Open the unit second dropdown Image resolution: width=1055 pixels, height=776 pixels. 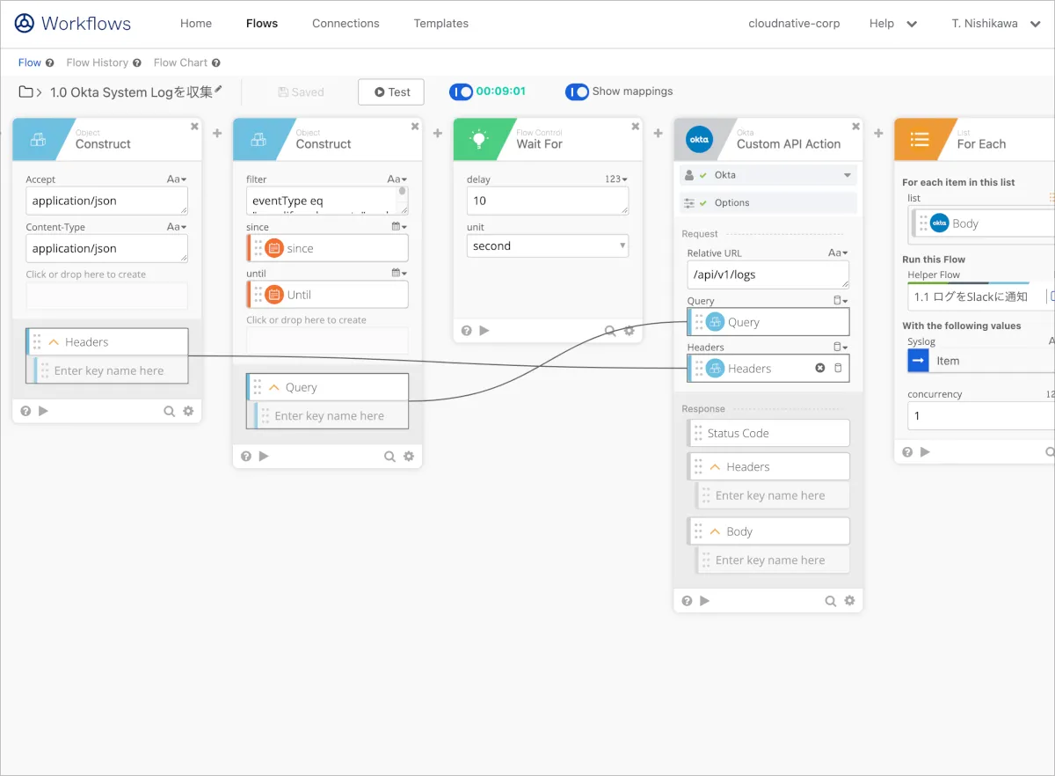pyautogui.click(x=548, y=246)
